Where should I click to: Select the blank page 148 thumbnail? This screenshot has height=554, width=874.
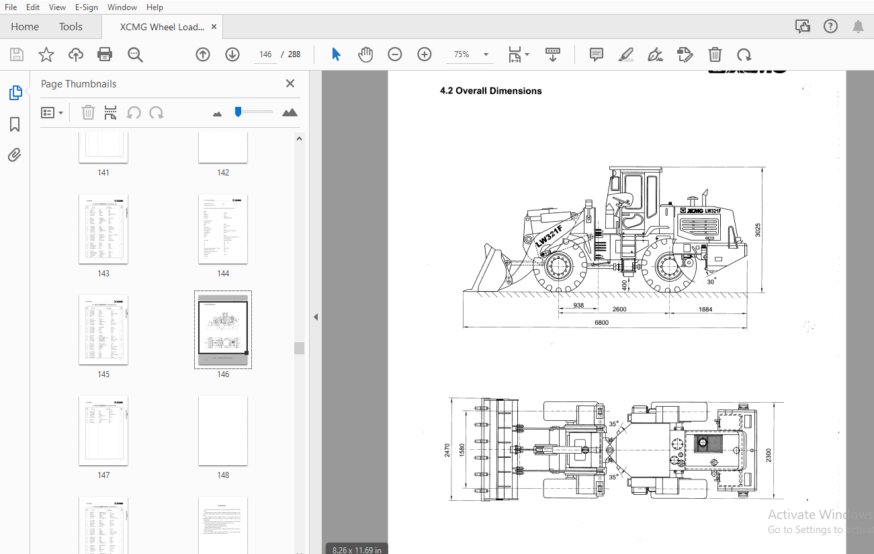(x=223, y=431)
